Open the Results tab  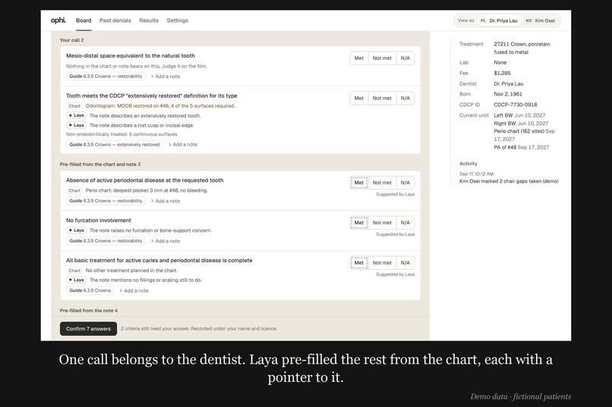[149, 20]
